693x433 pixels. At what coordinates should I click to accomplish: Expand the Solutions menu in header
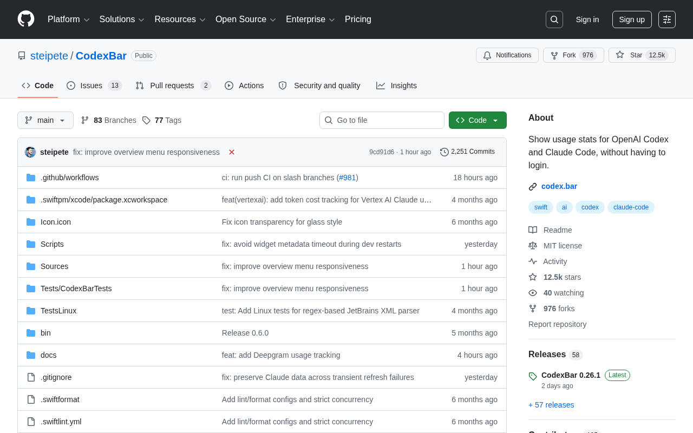122,19
